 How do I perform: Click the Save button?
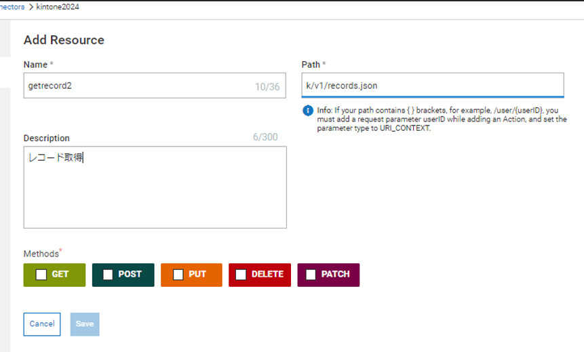click(85, 324)
